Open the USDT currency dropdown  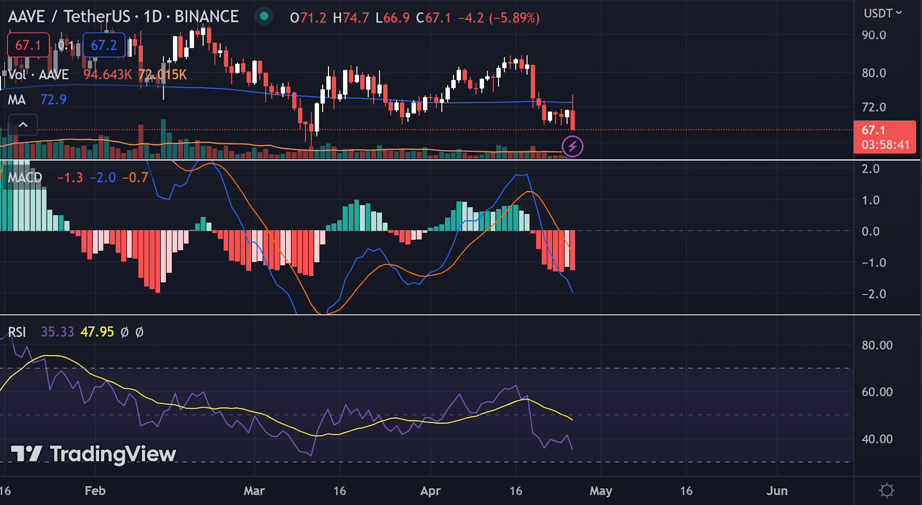click(x=882, y=13)
